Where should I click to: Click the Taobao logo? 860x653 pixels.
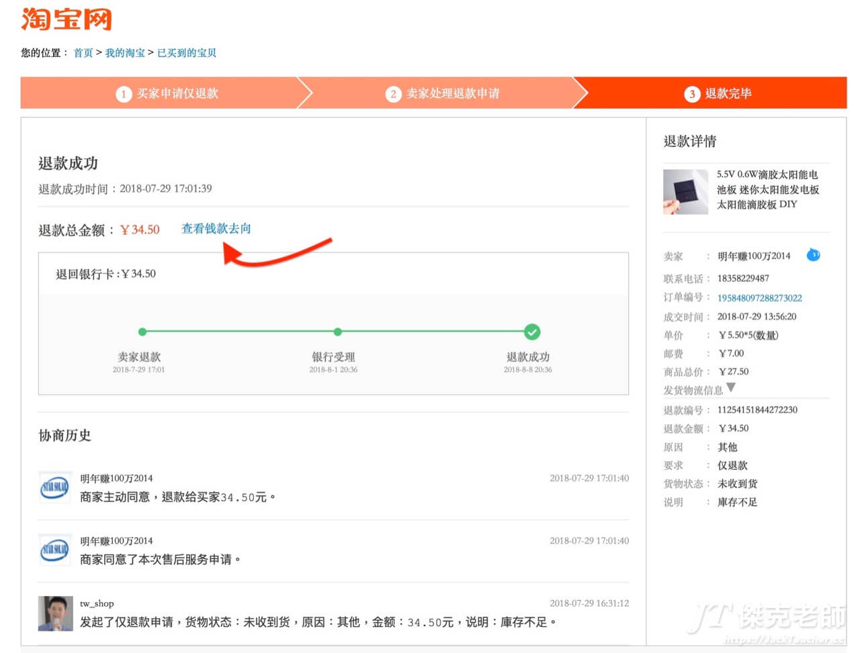coord(66,19)
